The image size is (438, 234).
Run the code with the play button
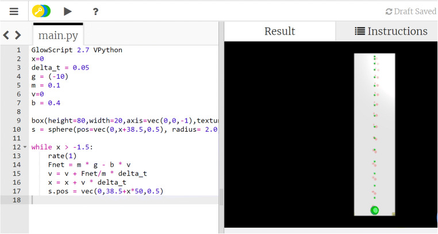[x=68, y=11]
